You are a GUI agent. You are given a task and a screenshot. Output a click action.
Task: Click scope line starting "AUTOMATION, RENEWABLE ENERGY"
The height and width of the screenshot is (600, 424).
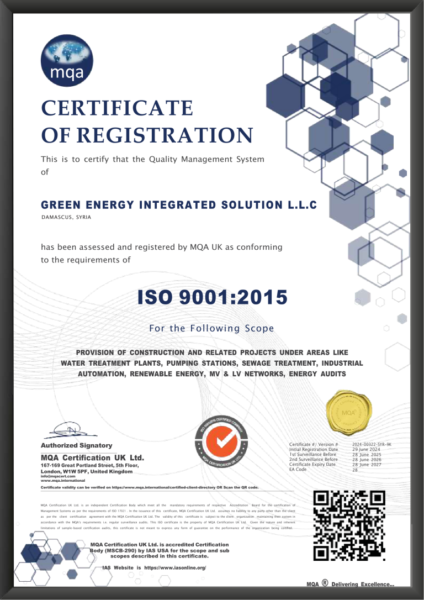[x=212, y=374]
